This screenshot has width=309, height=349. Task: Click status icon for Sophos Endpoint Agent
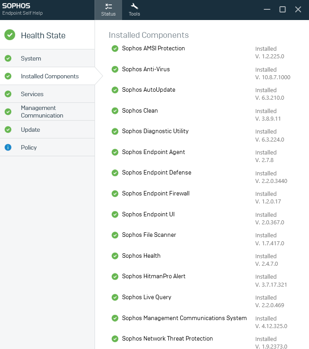[115, 152]
